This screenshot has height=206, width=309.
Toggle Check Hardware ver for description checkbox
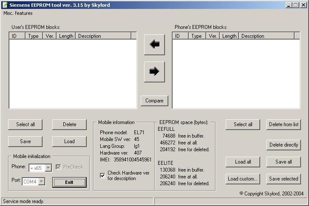(x=102, y=175)
